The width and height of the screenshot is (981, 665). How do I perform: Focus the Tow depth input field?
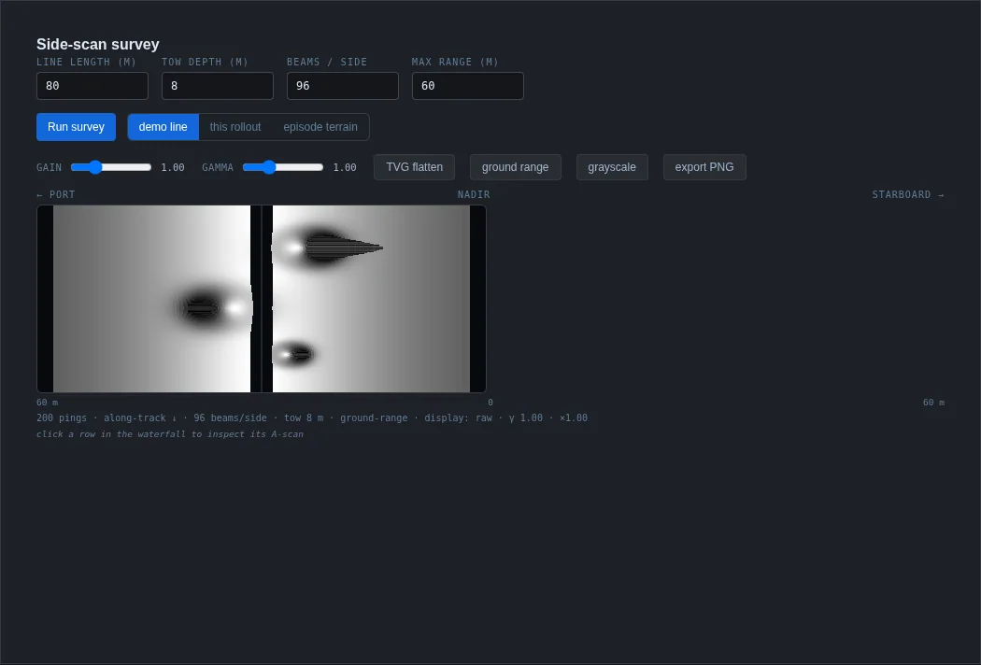pyautogui.click(x=218, y=86)
